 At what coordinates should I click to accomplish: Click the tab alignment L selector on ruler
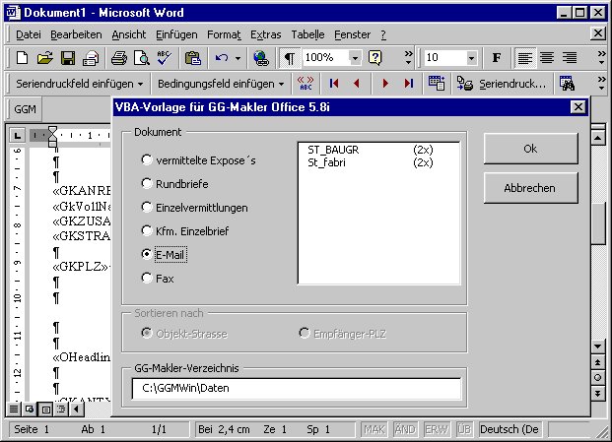tap(17, 135)
